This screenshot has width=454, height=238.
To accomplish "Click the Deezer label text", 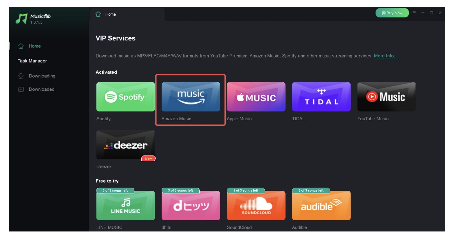I will pos(104,167).
